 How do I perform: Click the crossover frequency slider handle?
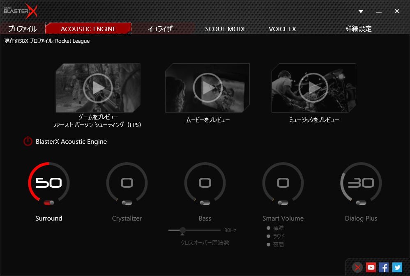tap(182, 231)
